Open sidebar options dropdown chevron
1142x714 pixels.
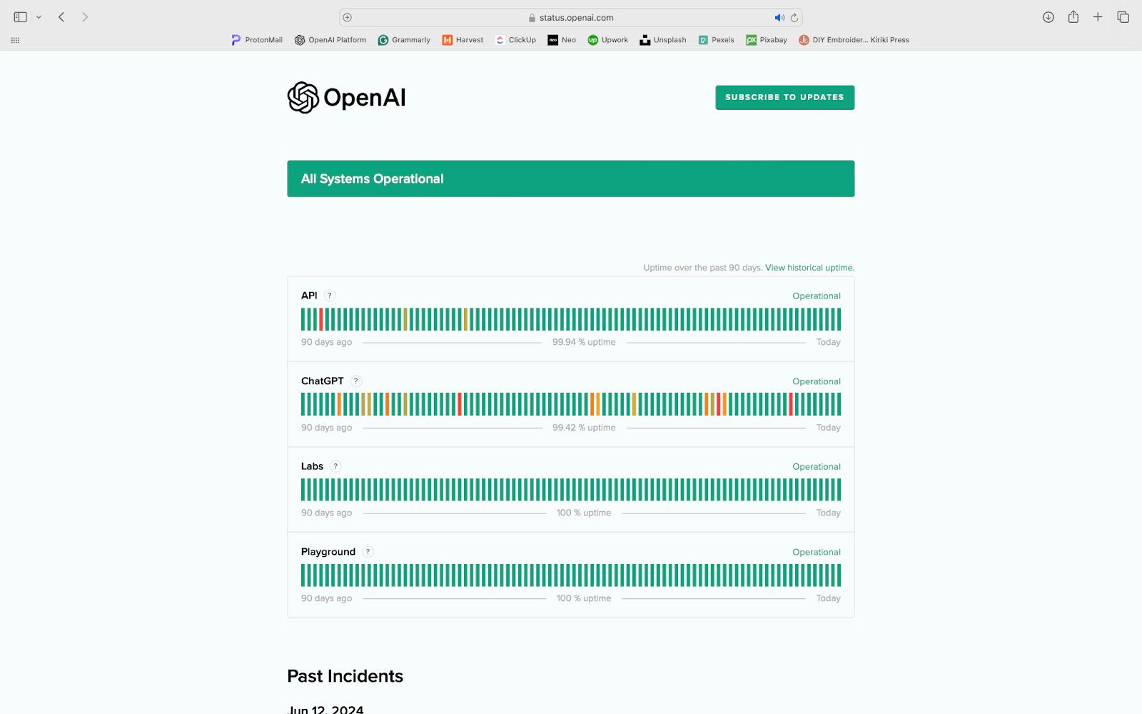(x=39, y=17)
